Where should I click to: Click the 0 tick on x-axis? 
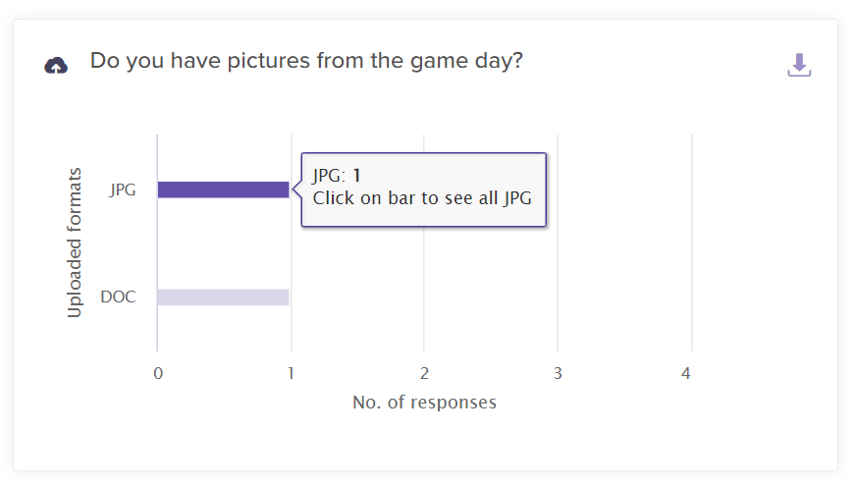point(158,373)
